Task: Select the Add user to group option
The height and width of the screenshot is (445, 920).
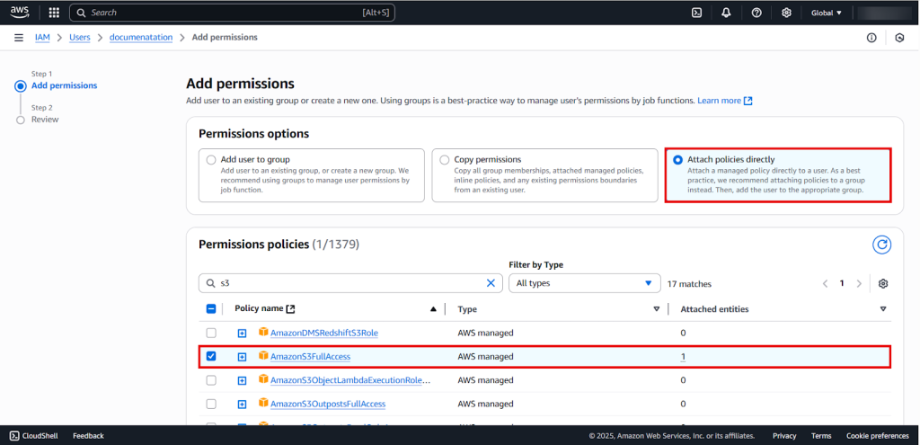Action: click(209, 160)
